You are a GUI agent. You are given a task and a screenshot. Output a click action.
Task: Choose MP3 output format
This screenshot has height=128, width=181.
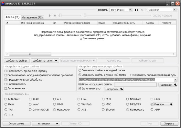[x=103, y=99]
